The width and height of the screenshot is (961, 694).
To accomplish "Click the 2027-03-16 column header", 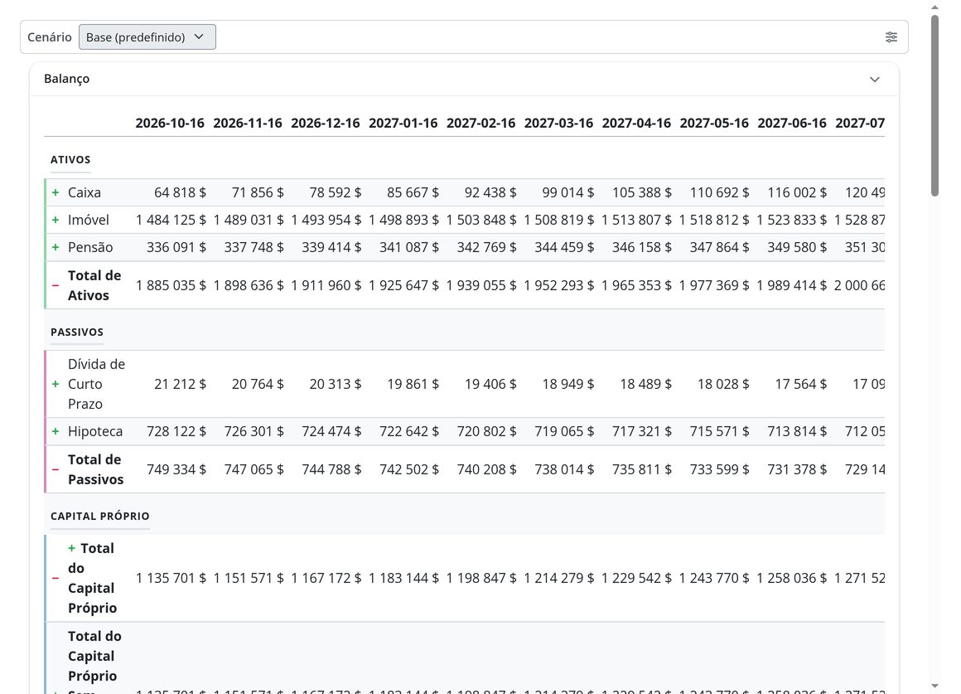I will click(x=559, y=123).
